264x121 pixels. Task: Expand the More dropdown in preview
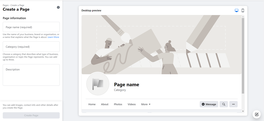(x=146, y=104)
